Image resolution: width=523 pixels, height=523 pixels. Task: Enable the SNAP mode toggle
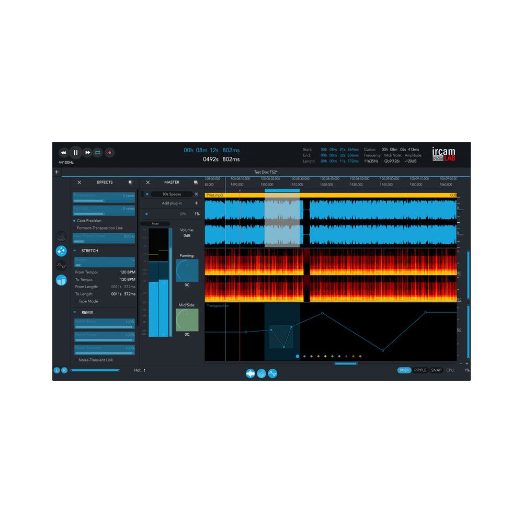pyautogui.click(x=436, y=370)
